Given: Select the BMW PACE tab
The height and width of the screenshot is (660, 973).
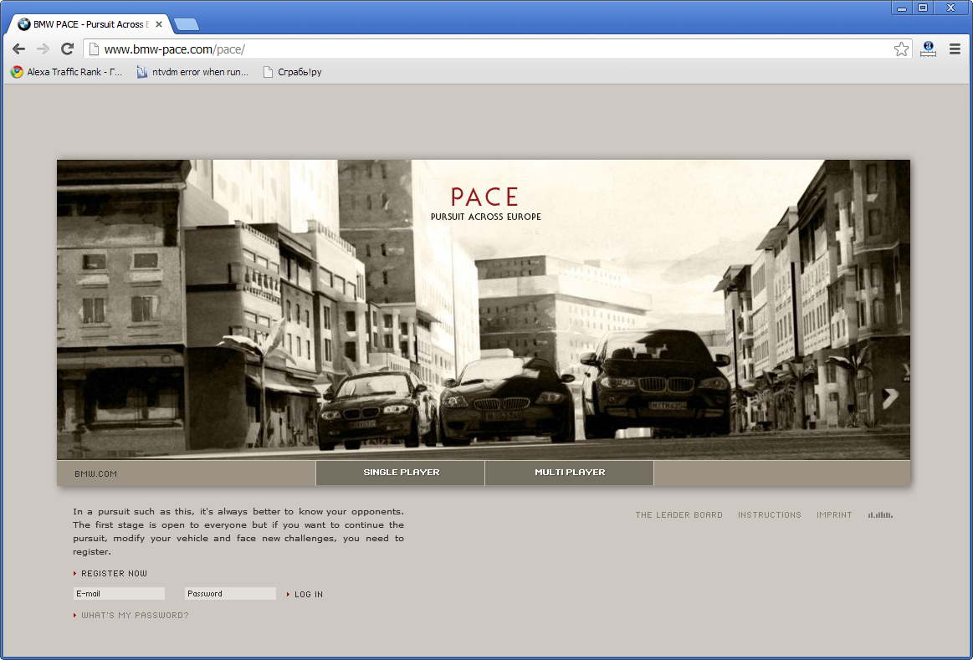Looking at the screenshot, I should [x=90, y=25].
